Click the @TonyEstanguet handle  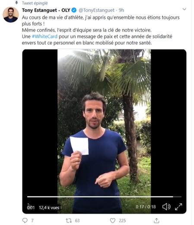pyautogui.click(x=96, y=10)
